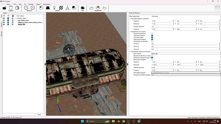
Task: Open the Плагины ribbon tab
Action: 31,4
